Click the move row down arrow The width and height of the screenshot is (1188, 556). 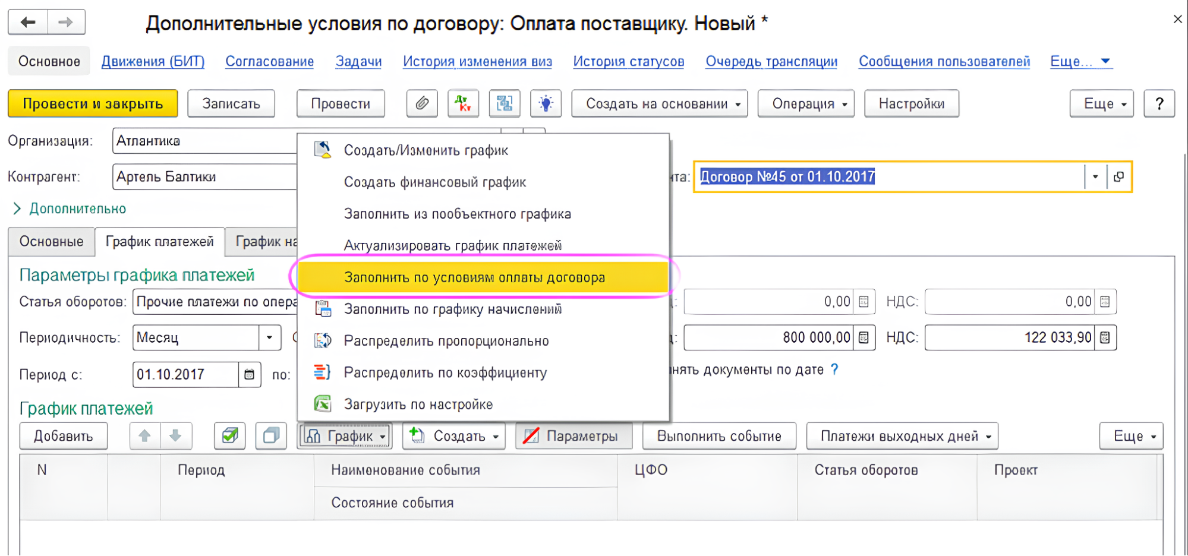[175, 436]
